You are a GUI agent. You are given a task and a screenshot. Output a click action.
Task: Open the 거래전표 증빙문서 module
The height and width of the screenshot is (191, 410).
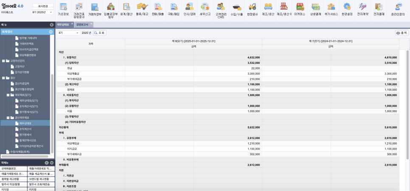tap(79, 7)
